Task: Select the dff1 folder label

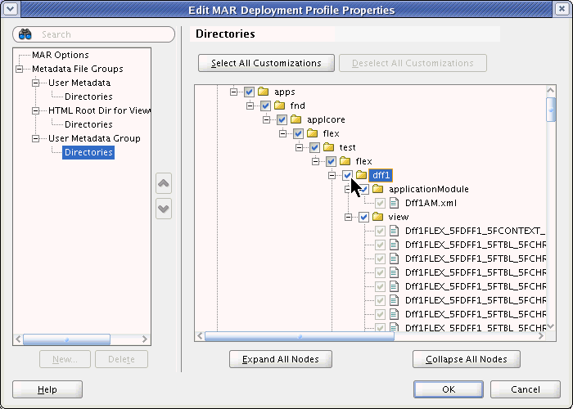Action: point(381,175)
